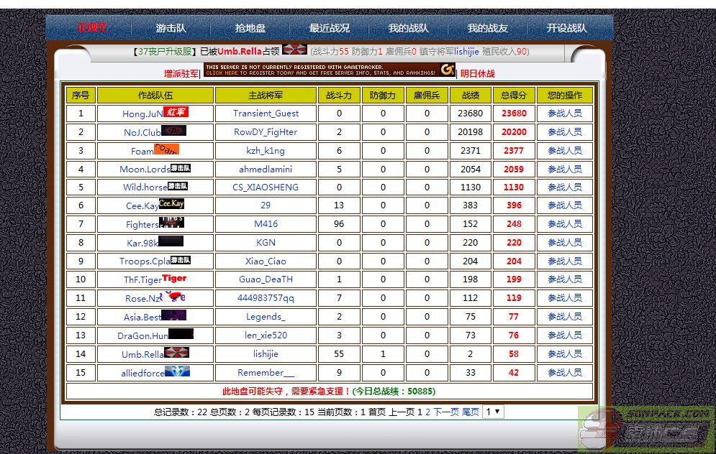Click the 明日休战 link
Screen dimensions: 716x454
(478, 73)
